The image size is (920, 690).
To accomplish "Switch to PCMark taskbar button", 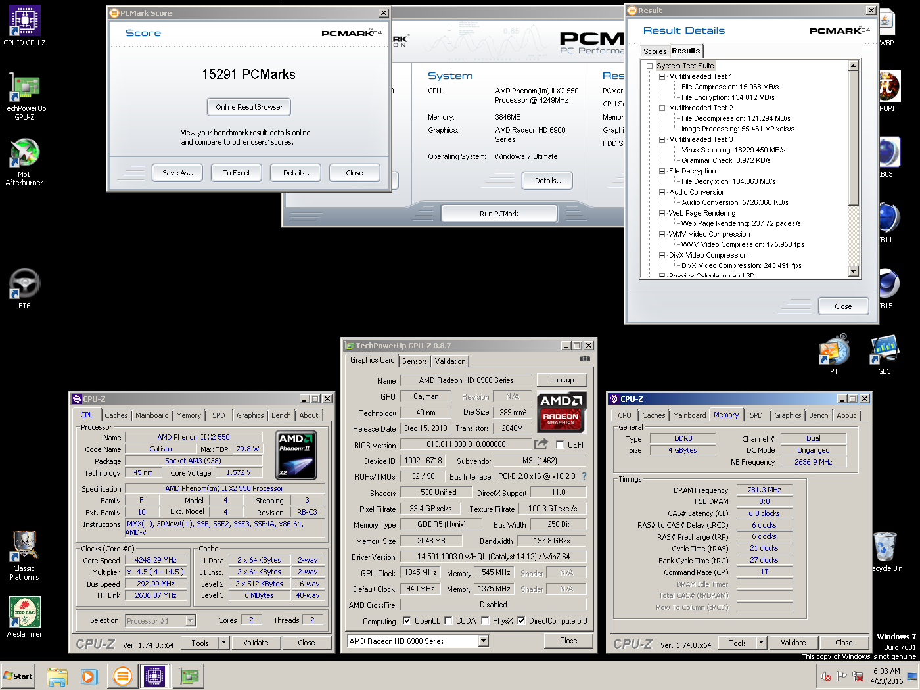I will point(122,676).
